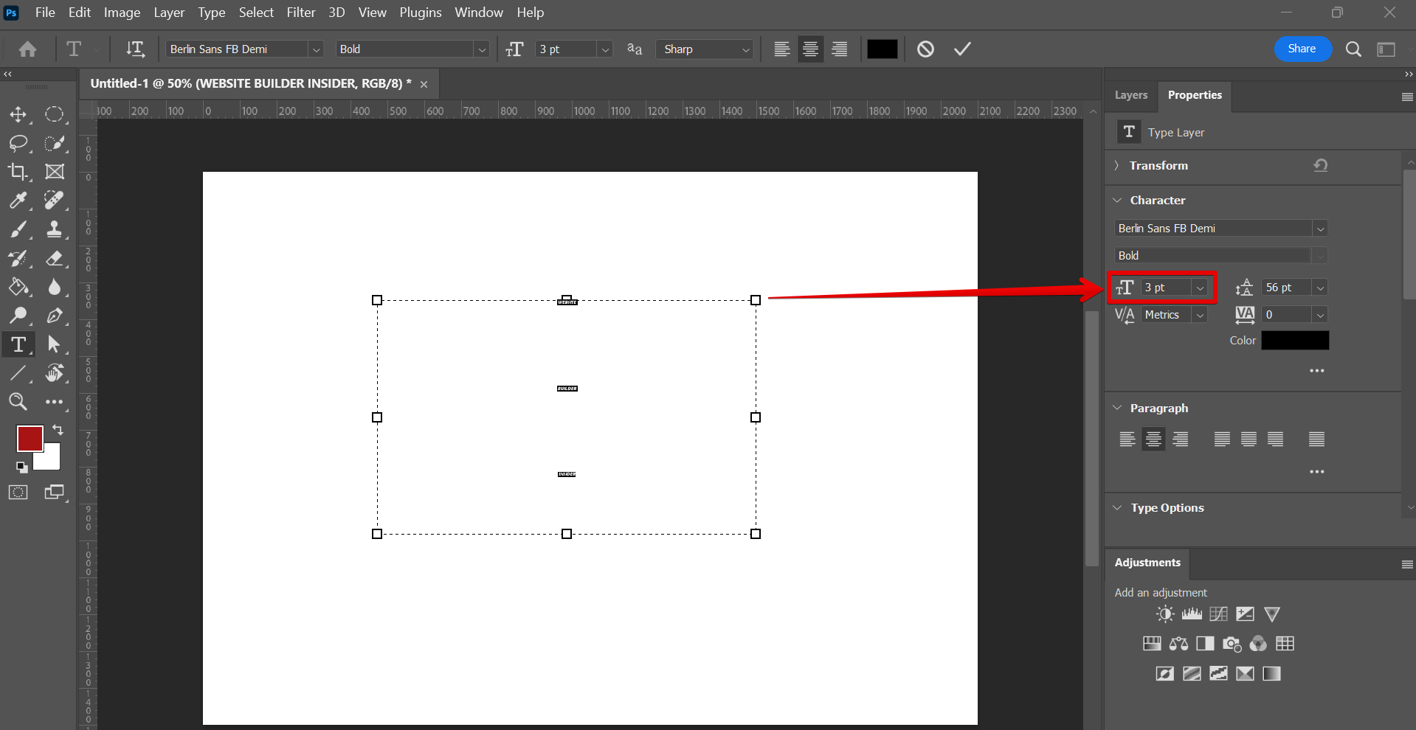Expand the Transform section
The height and width of the screenshot is (730, 1416).
[x=1117, y=166]
